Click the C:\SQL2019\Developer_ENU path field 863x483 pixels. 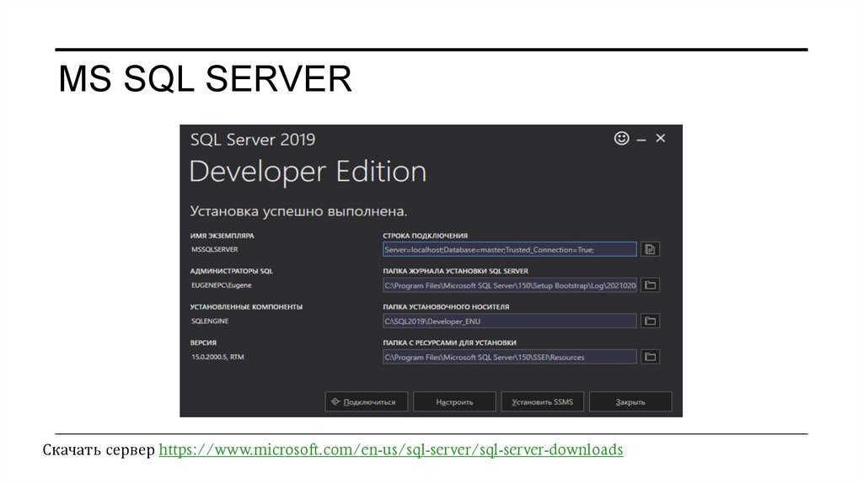pos(509,321)
